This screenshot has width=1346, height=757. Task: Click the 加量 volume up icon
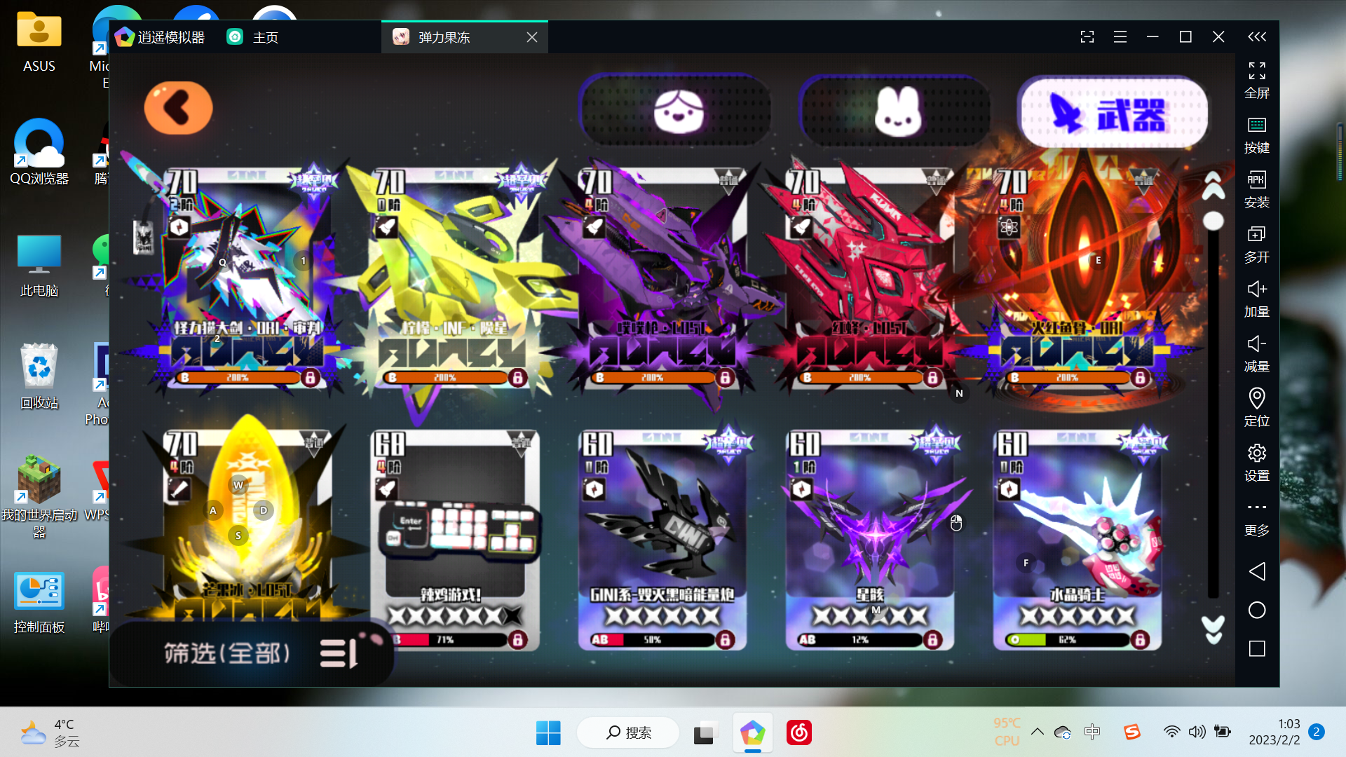pyautogui.click(x=1256, y=299)
